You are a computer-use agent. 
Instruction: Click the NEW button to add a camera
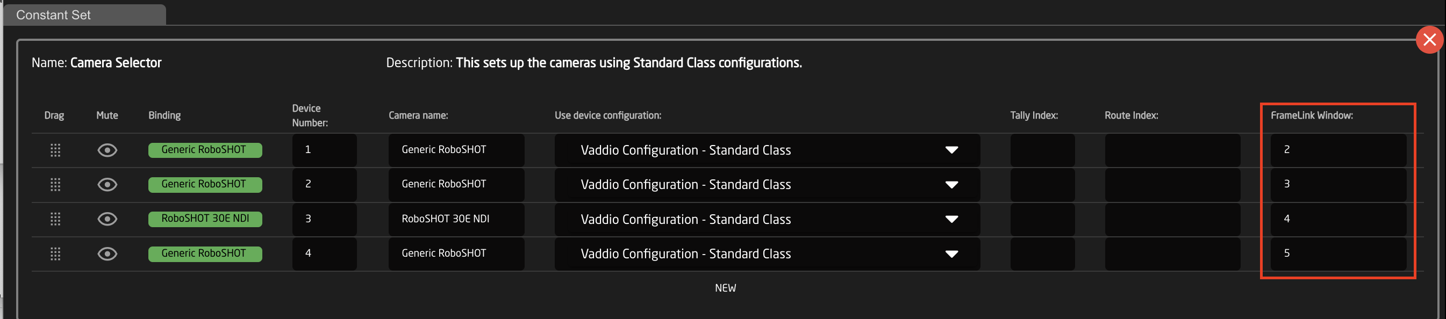(x=725, y=288)
